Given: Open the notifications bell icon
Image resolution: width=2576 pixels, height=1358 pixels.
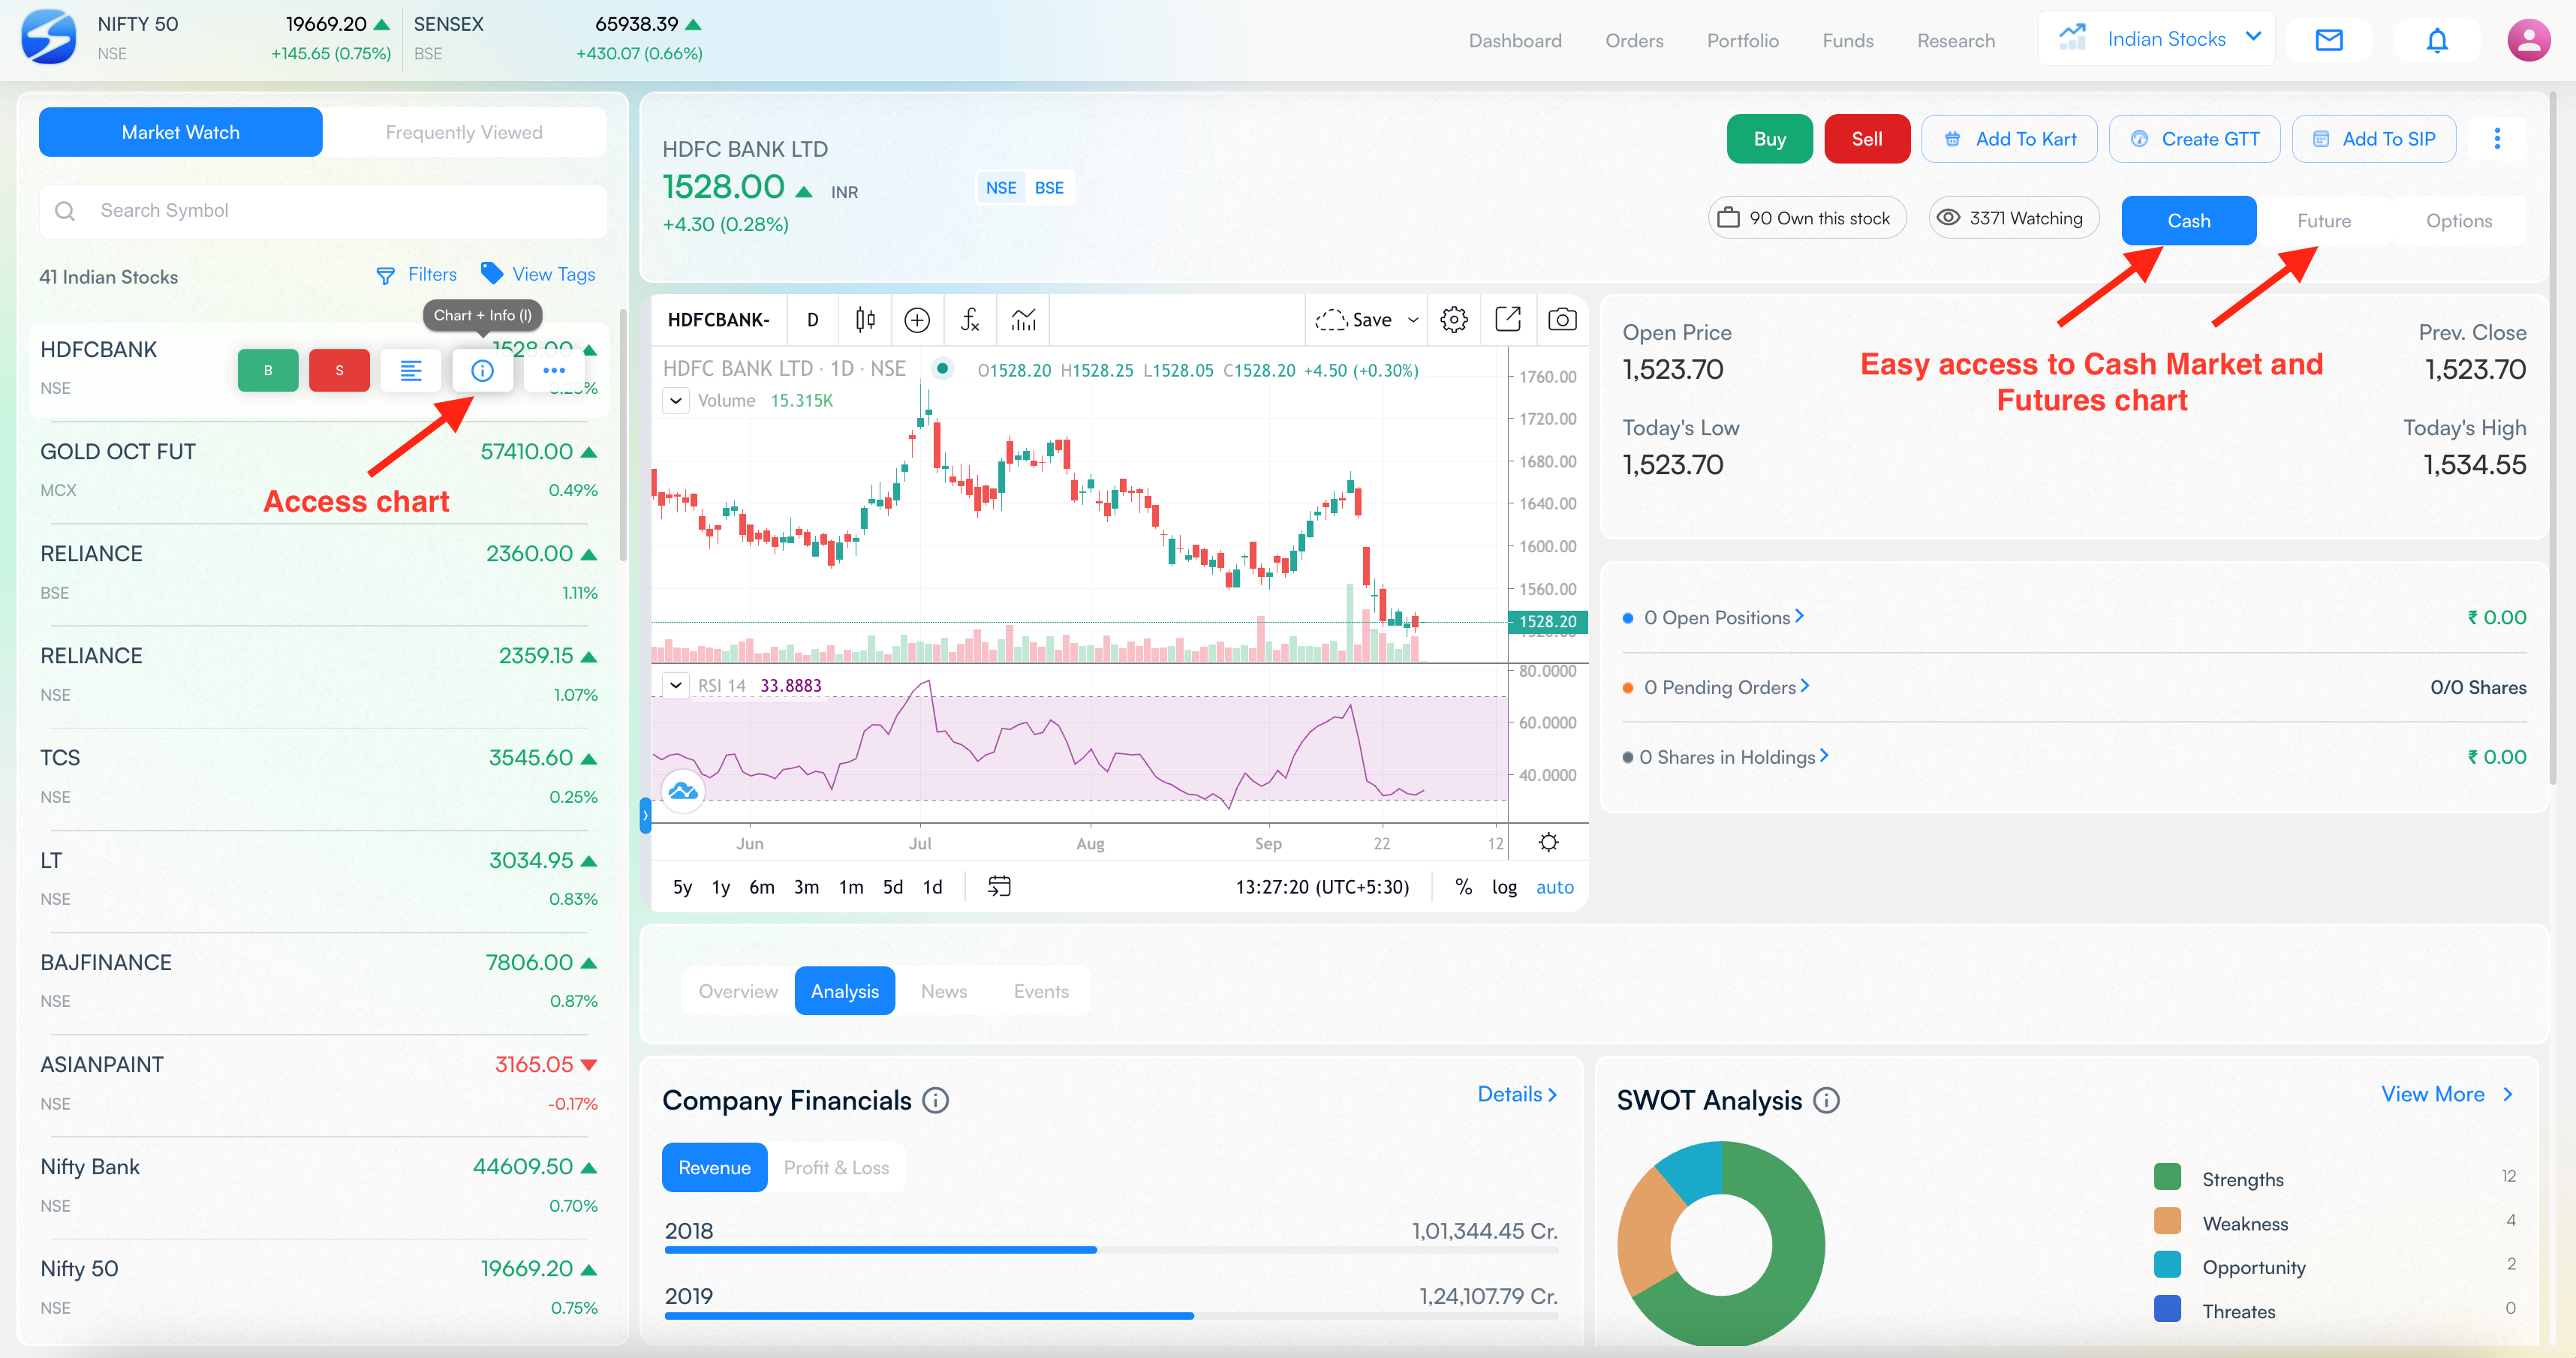Looking at the screenshot, I should point(2436,40).
